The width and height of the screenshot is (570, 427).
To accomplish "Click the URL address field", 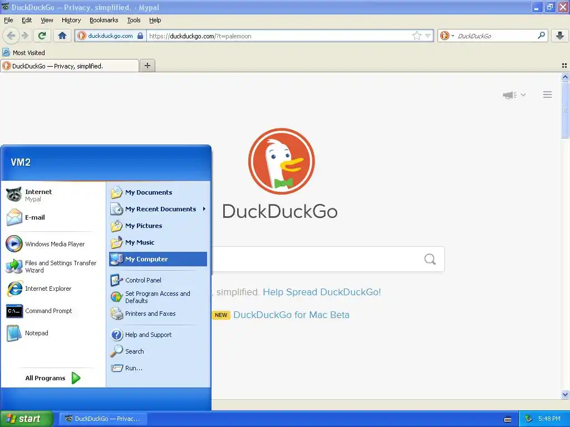I will pos(279,36).
